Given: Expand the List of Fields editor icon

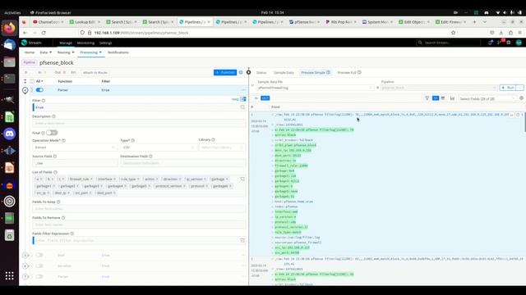Looking at the screenshot, I should pyautogui.click(x=242, y=179).
